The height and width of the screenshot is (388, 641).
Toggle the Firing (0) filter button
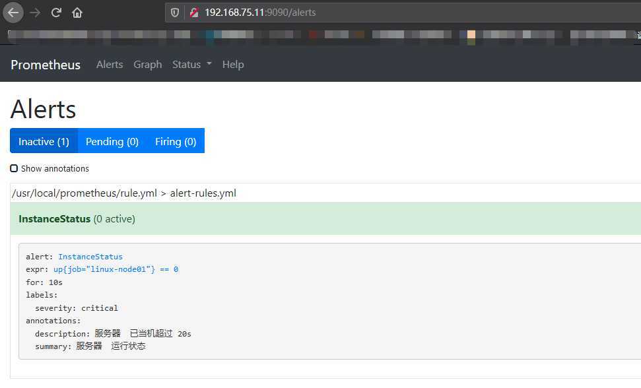click(x=176, y=141)
